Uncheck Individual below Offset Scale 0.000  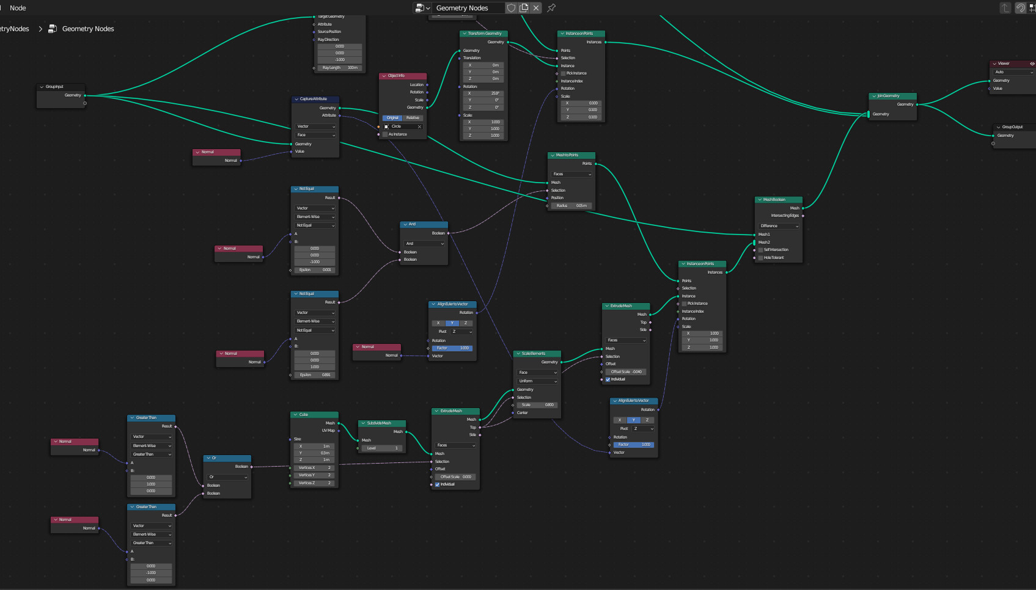click(x=437, y=484)
